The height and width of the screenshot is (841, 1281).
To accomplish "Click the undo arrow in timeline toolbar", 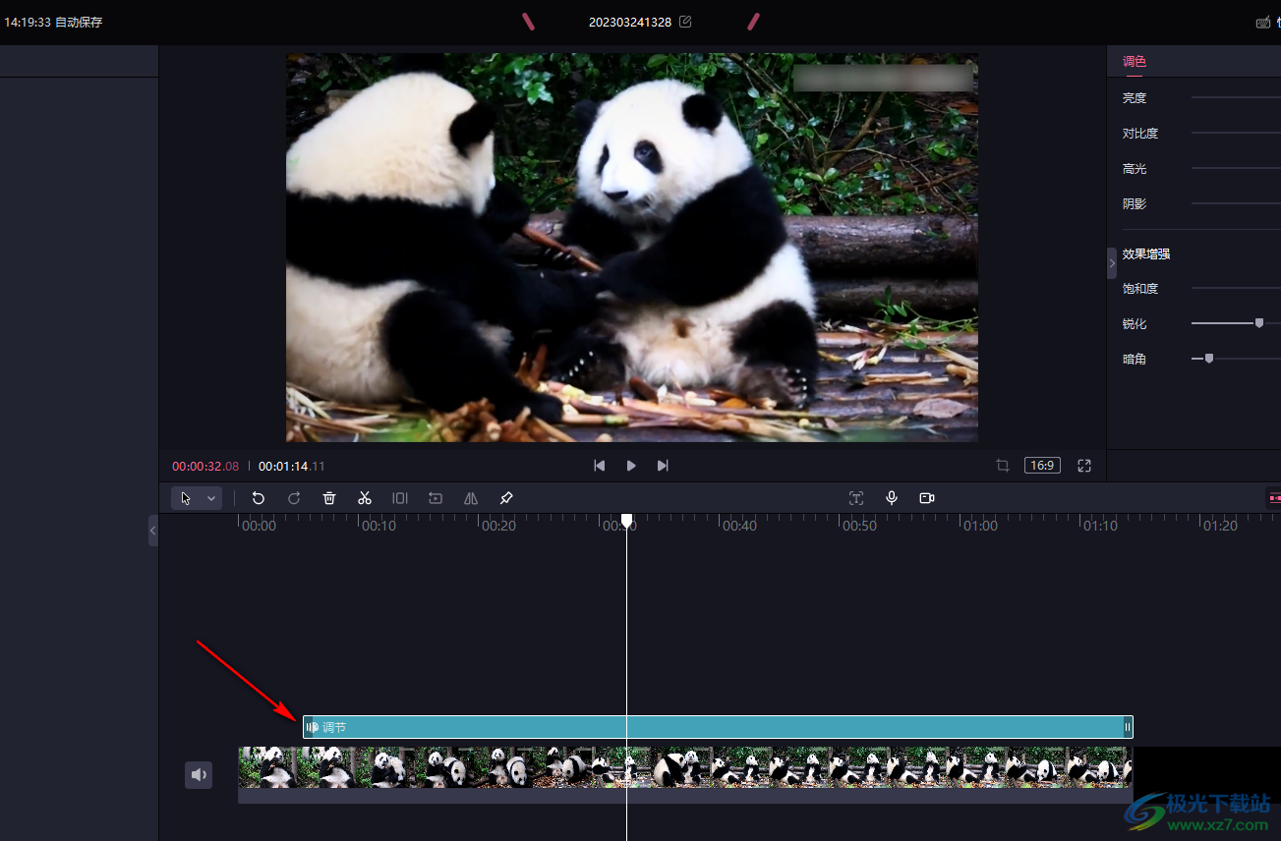I will (x=259, y=498).
